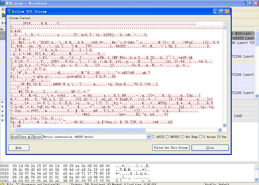Restore down the main Wireshark window
The image size is (259, 185).
250,3
